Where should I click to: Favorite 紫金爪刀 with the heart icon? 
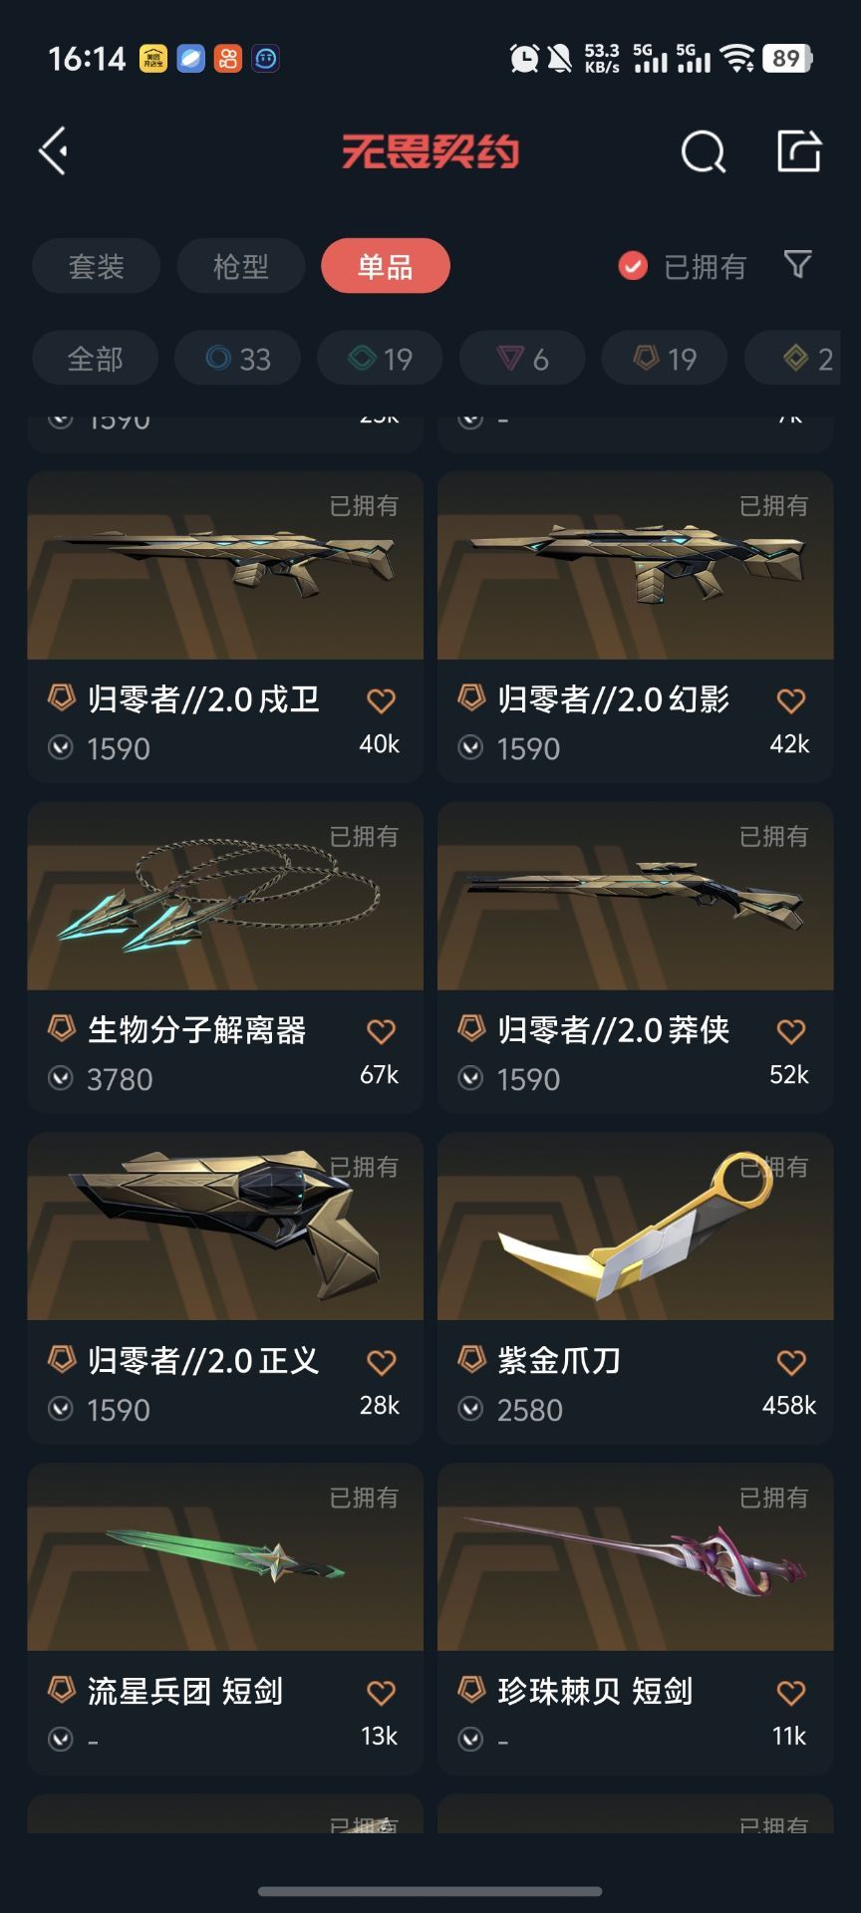(x=791, y=1362)
